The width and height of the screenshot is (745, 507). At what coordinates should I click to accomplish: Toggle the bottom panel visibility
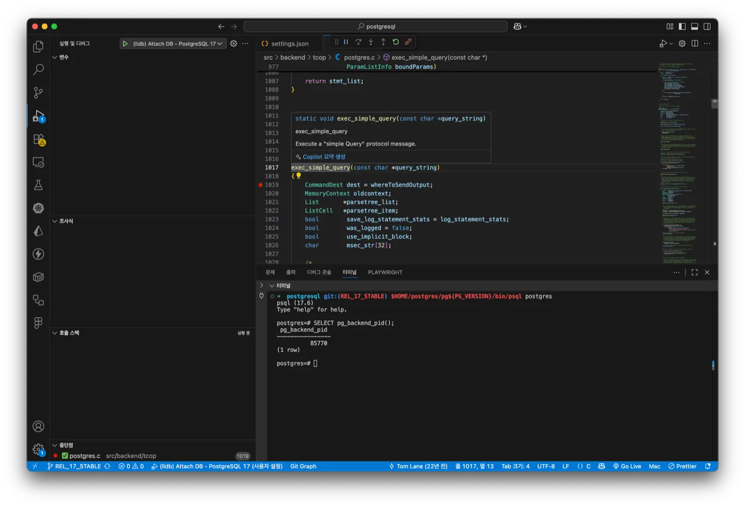694,26
